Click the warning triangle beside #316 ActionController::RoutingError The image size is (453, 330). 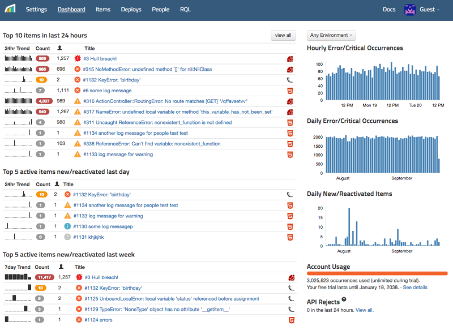[x=78, y=101]
